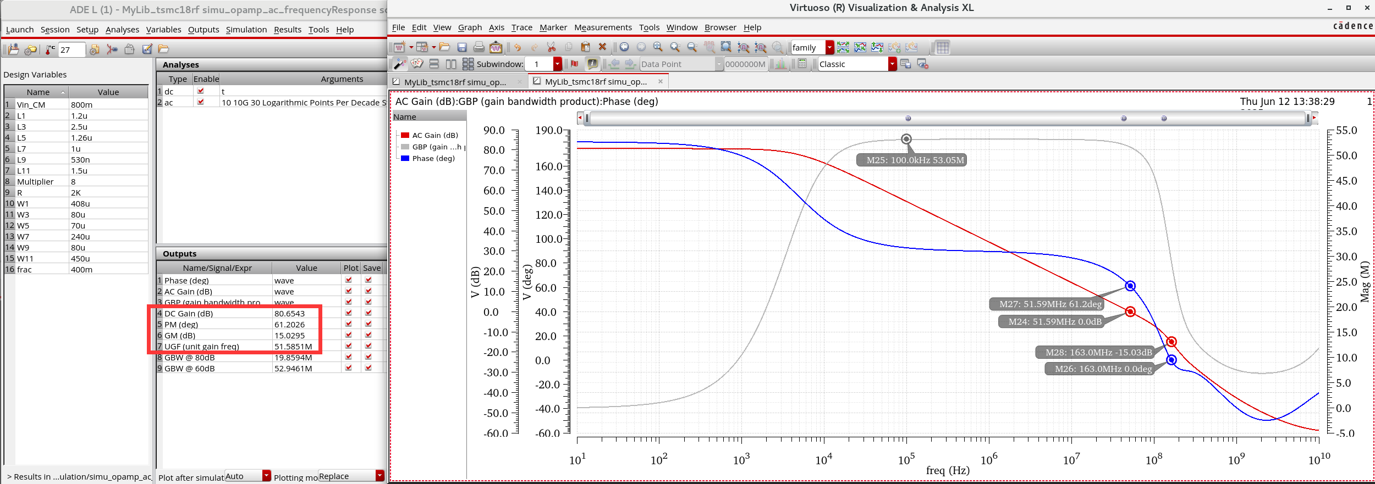Click the temperature input field showing 27
Image resolution: width=1375 pixels, height=484 pixels.
tap(71, 50)
